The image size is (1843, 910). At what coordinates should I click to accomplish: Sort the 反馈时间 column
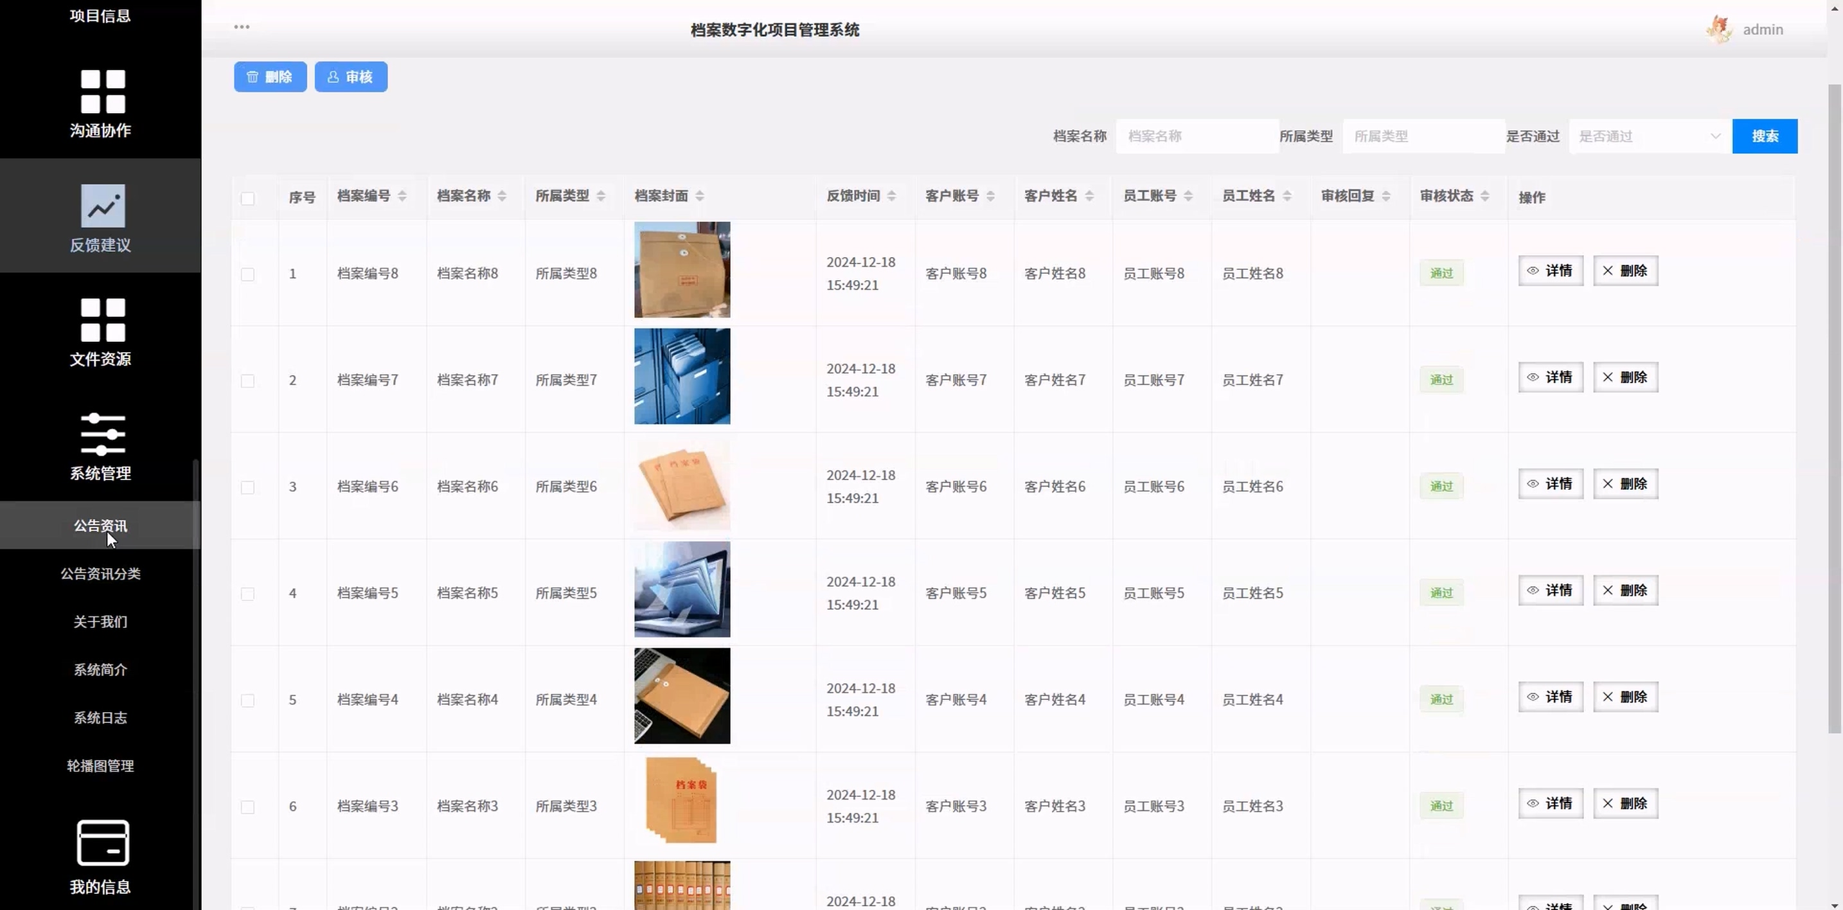pyautogui.click(x=891, y=196)
